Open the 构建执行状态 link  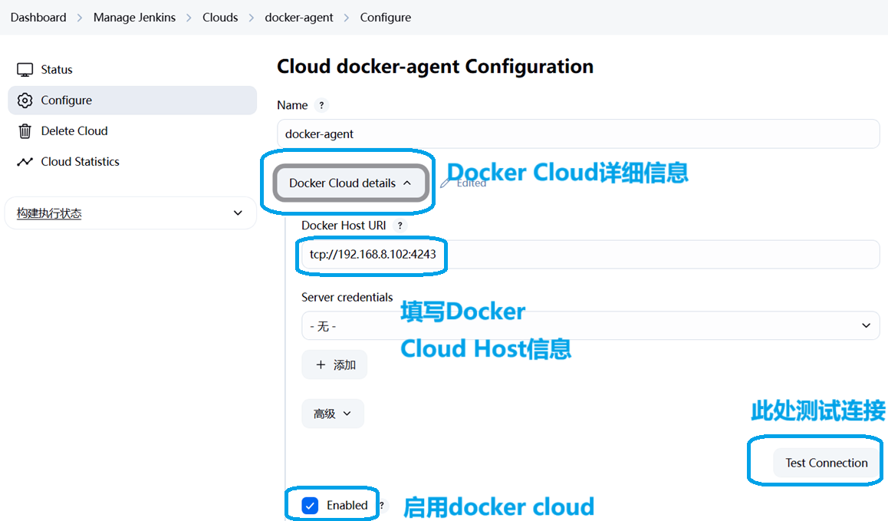[49, 213]
